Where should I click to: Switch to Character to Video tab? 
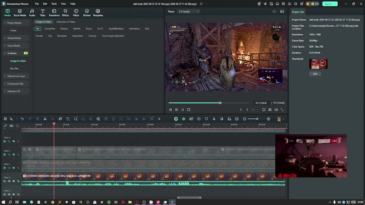(x=66, y=22)
